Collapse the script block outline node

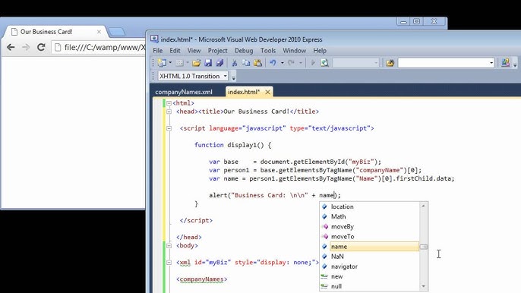[169, 128]
